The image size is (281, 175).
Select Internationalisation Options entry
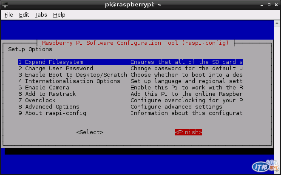coord(130,81)
